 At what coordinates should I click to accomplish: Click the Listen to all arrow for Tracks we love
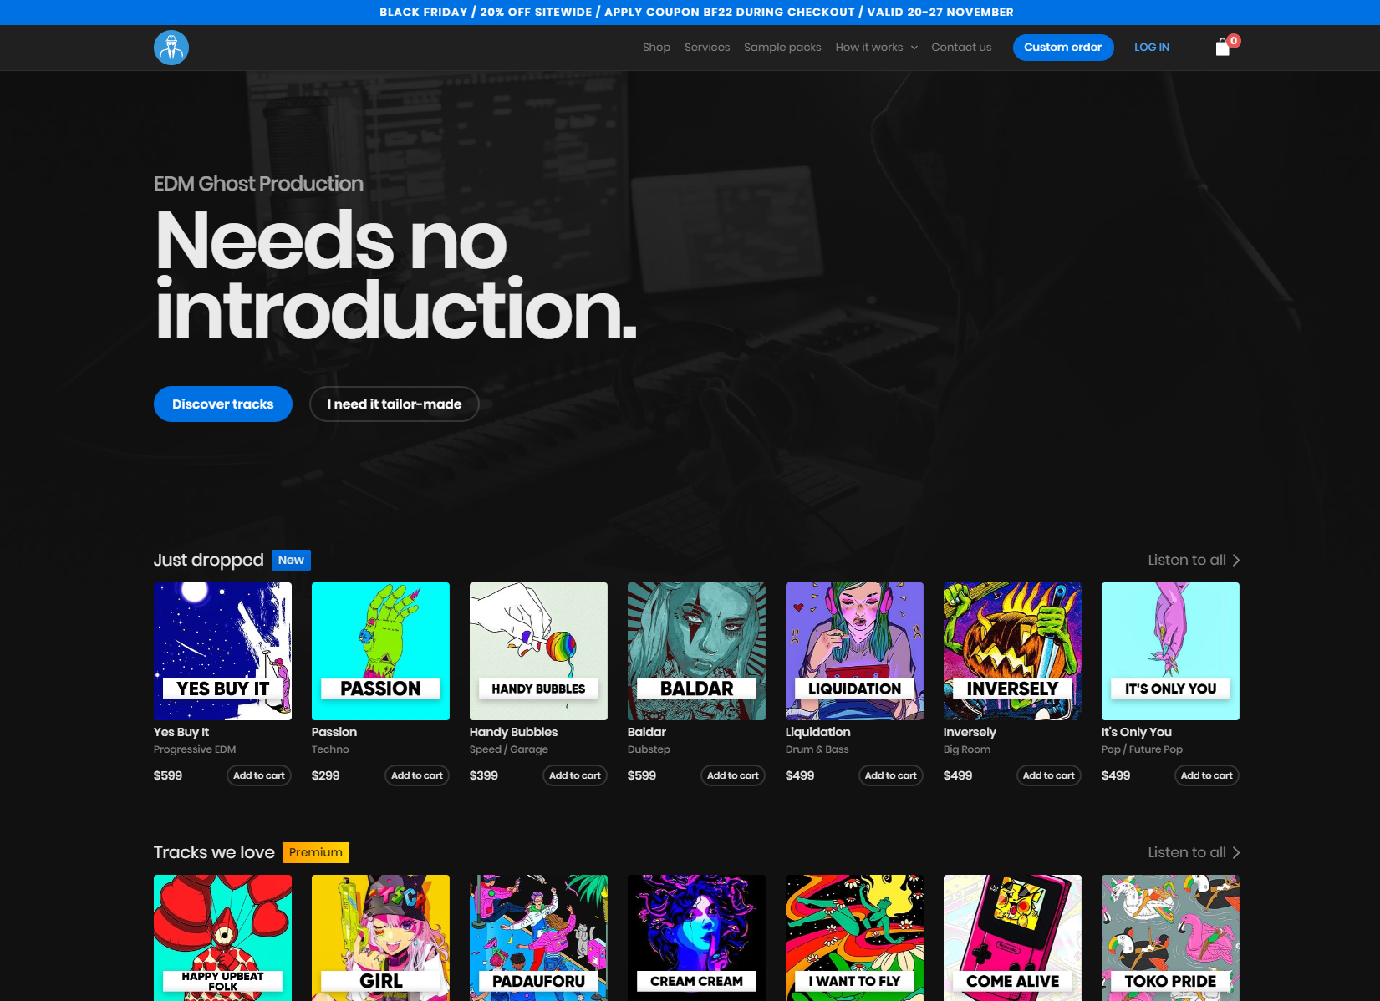[1236, 852]
